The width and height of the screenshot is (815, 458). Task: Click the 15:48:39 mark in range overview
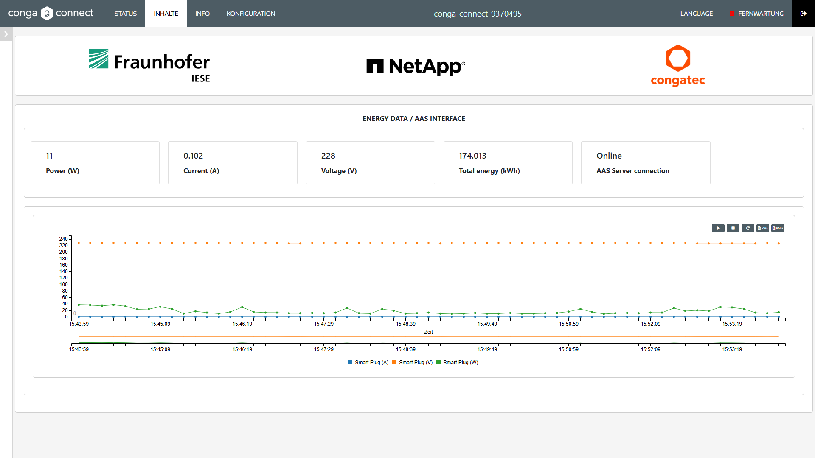tap(406, 349)
